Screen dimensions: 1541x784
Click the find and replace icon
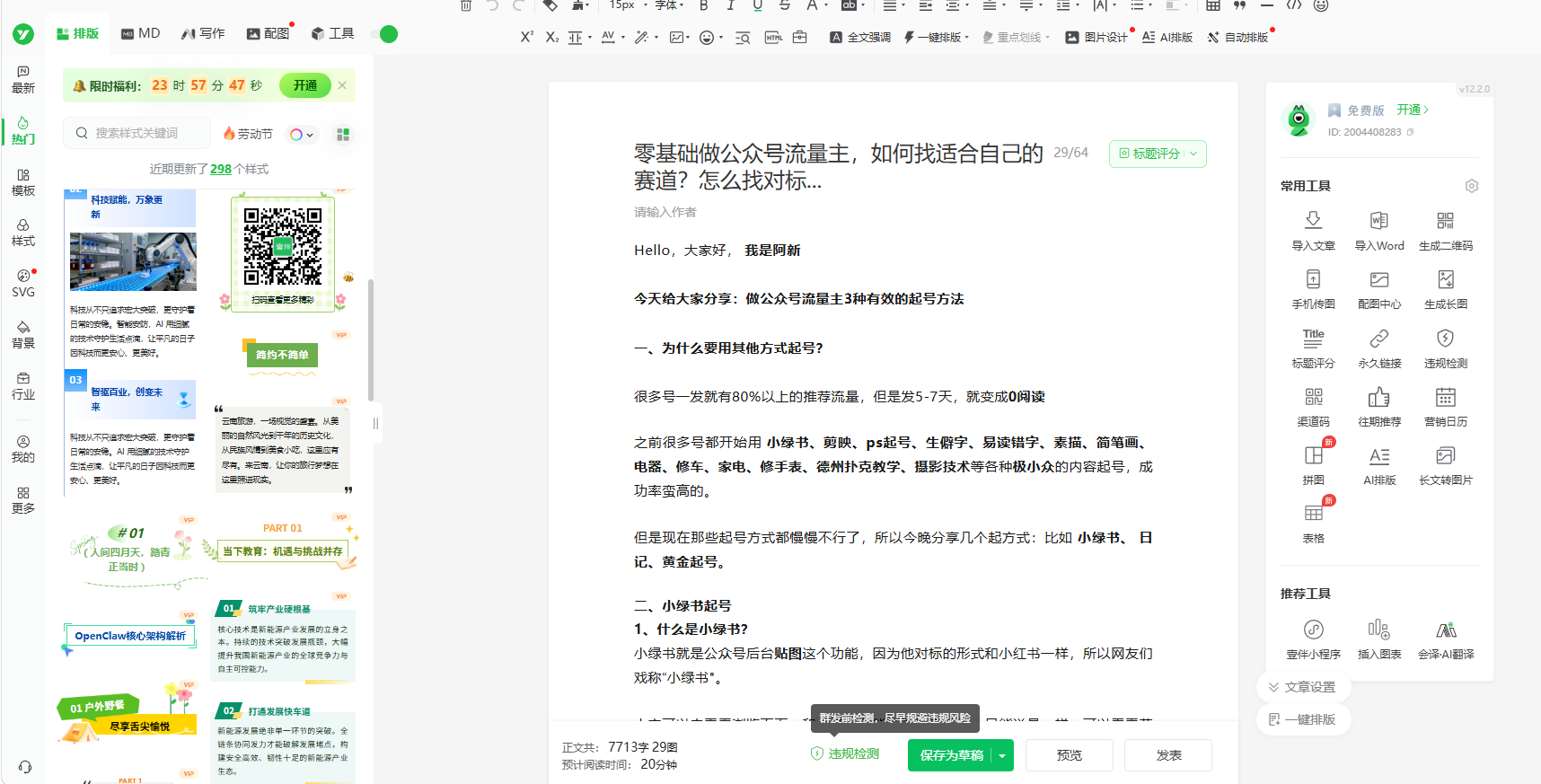[x=743, y=37]
